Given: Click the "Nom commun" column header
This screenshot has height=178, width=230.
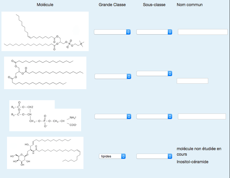Looking at the screenshot, I should 190,5.
